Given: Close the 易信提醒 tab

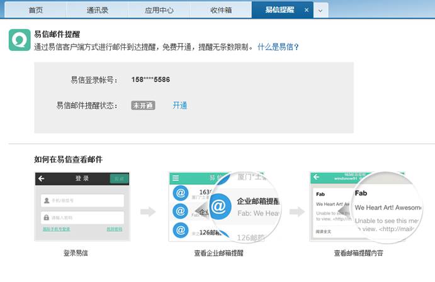Looking at the screenshot, I should click(307, 10).
